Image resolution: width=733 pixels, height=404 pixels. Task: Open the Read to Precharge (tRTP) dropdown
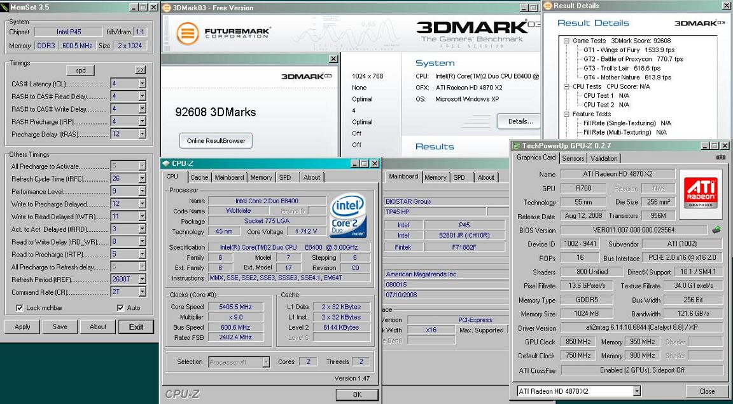142,254
